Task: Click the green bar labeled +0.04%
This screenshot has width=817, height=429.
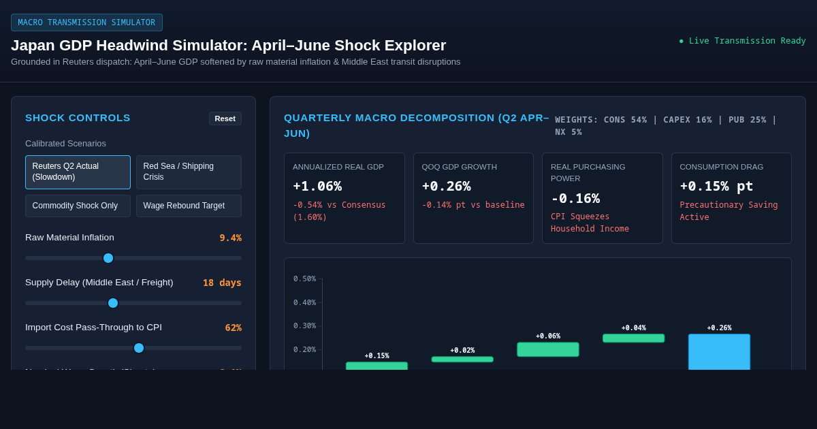Action: point(634,338)
